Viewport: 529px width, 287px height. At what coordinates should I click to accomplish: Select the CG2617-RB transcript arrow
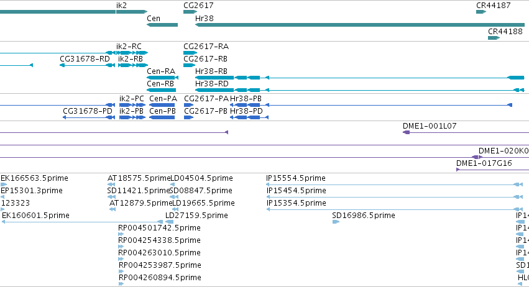[x=189, y=65]
